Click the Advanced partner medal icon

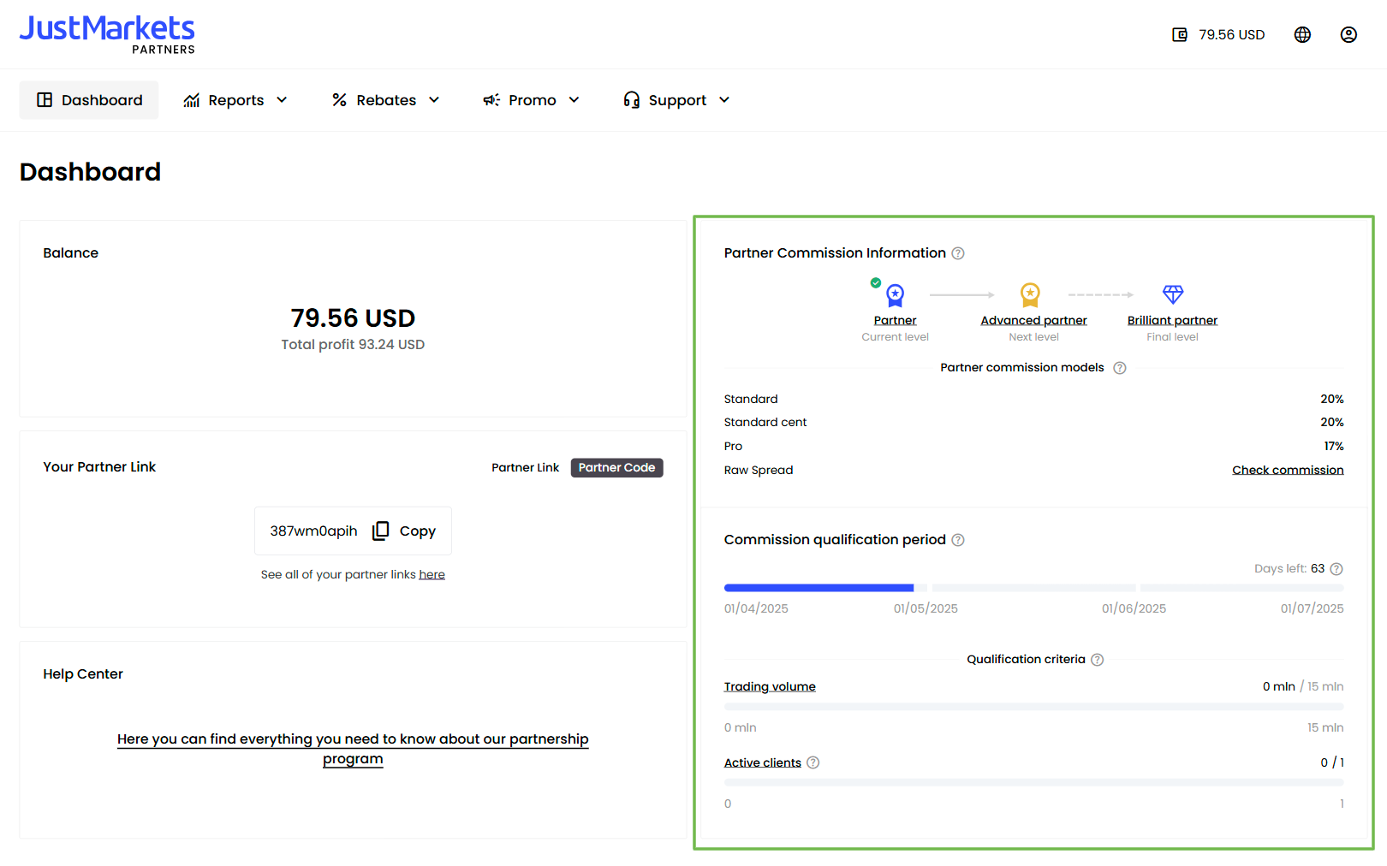coord(1030,295)
